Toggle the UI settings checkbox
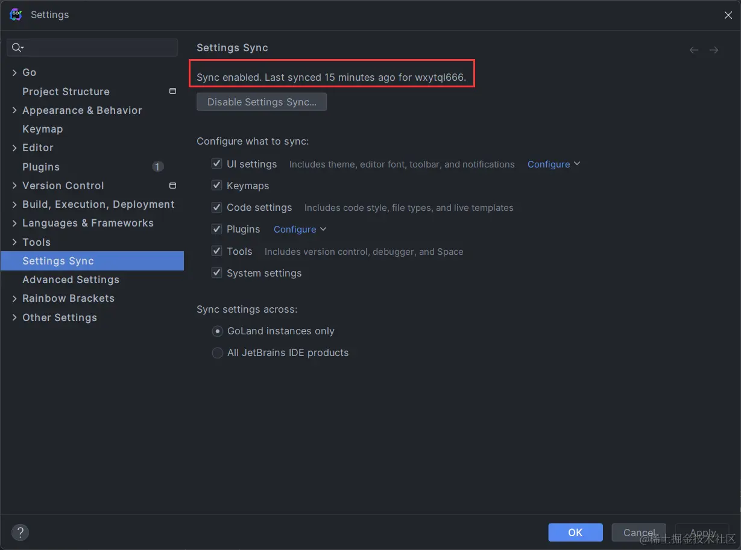 [x=217, y=164]
